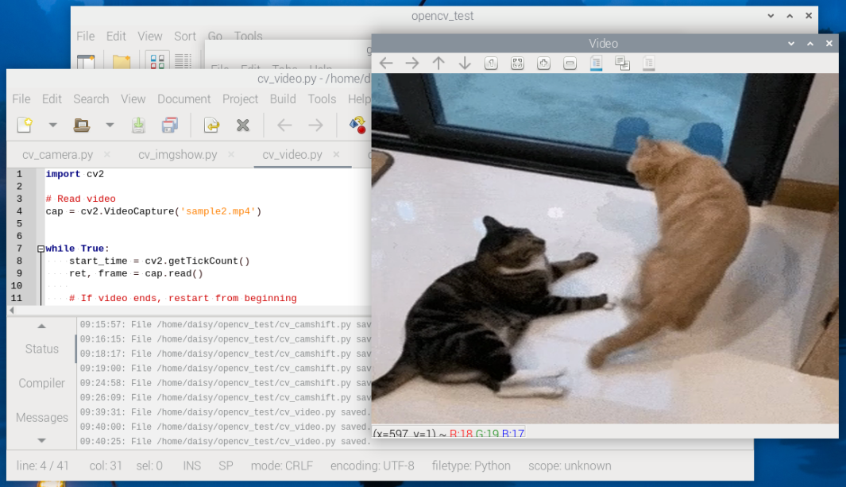Open Geany's Tools menu
The height and width of the screenshot is (487, 846).
click(x=322, y=99)
